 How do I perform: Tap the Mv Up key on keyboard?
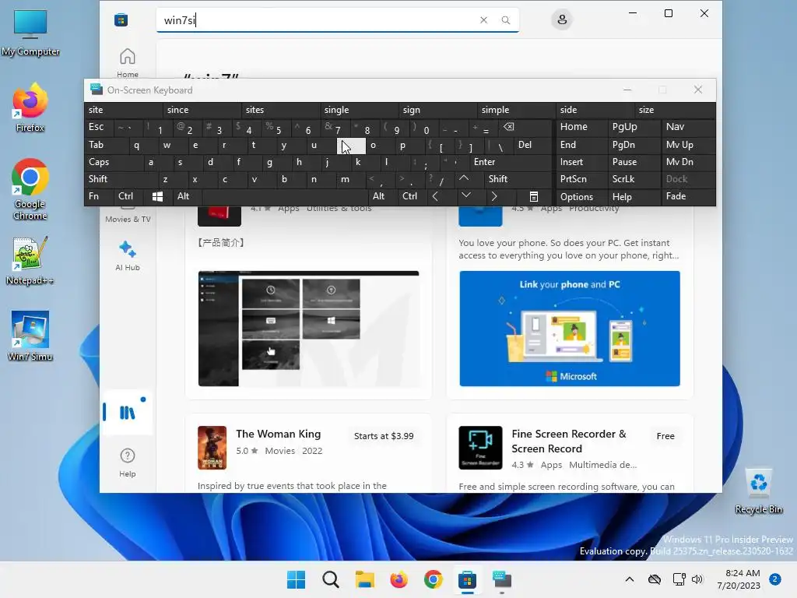[689, 145]
